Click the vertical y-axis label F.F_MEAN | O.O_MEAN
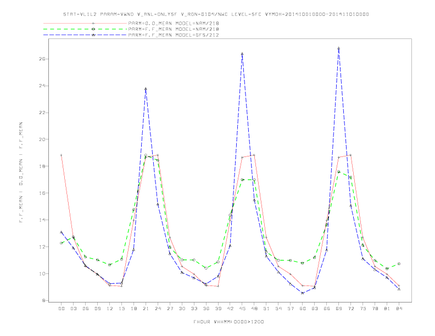The image size is (435, 336). 21,172
